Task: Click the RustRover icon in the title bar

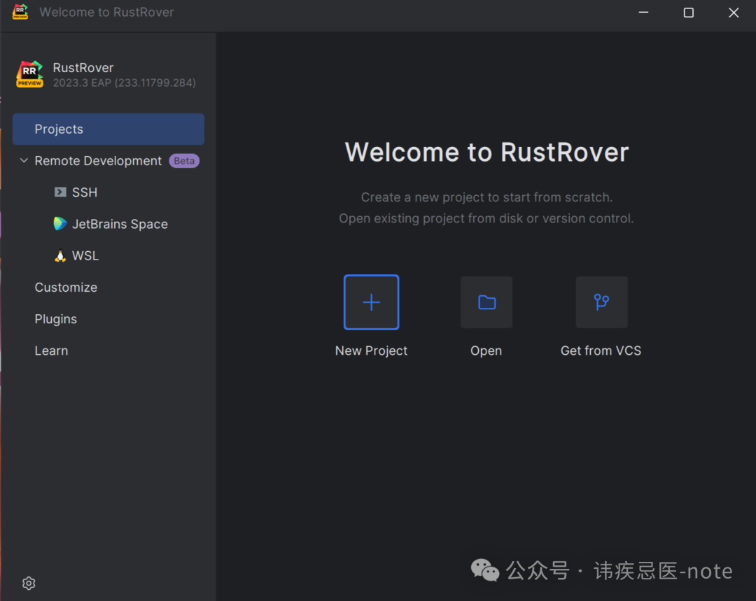Action: click(x=20, y=12)
